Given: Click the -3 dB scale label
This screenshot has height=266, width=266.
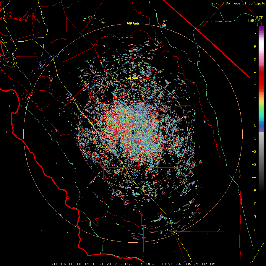Looking at the screenshot, I should click(254, 165).
